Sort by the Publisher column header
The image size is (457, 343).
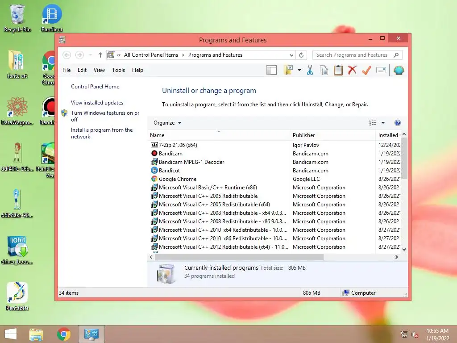click(333, 135)
